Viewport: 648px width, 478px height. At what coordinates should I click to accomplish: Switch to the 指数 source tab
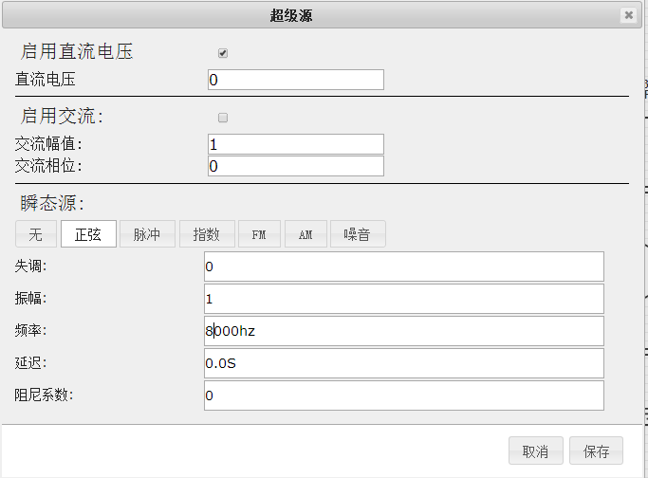point(207,234)
